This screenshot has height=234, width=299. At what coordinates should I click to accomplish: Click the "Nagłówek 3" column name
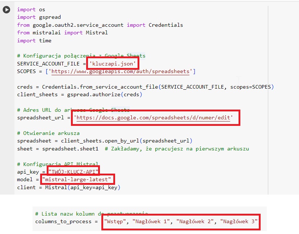pyautogui.click(x=238, y=221)
